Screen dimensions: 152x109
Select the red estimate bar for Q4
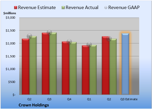coord(66,68)
